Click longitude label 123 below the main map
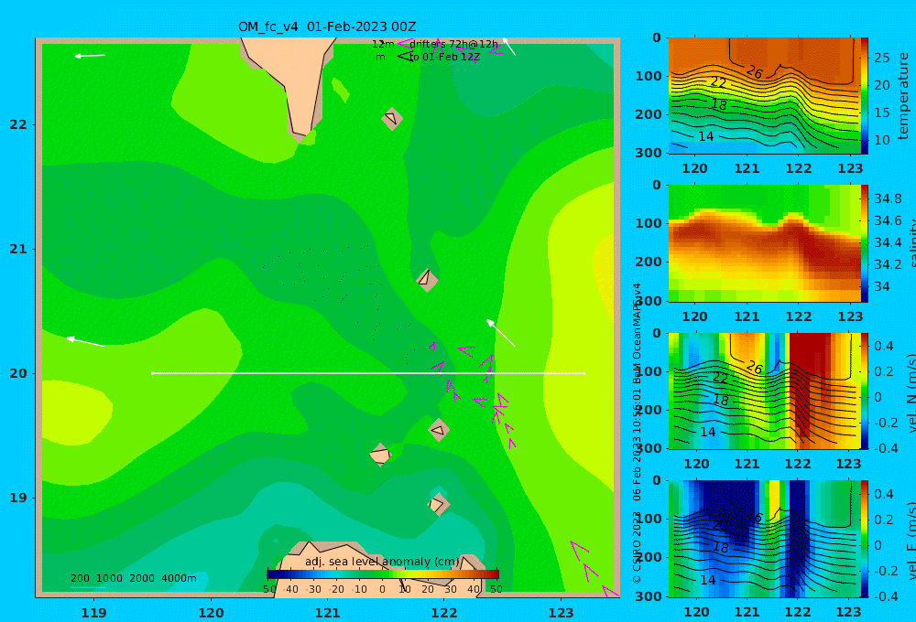This screenshot has height=622, width=916. point(561,613)
